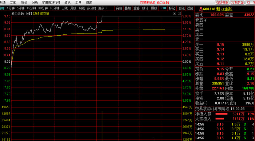
Task: Click the 买一 bid row price 9.15
Action: coord(220,44)
